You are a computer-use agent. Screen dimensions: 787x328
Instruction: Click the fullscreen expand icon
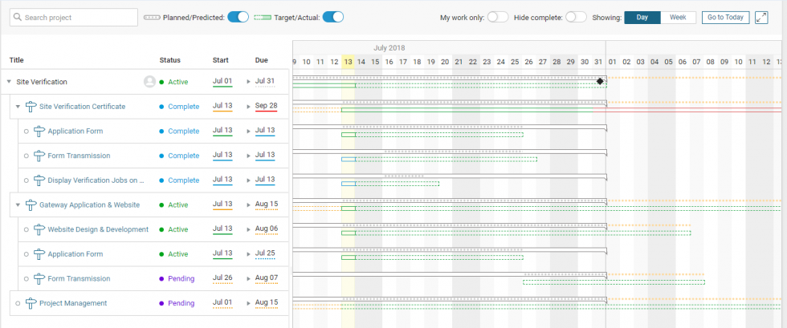761,18
